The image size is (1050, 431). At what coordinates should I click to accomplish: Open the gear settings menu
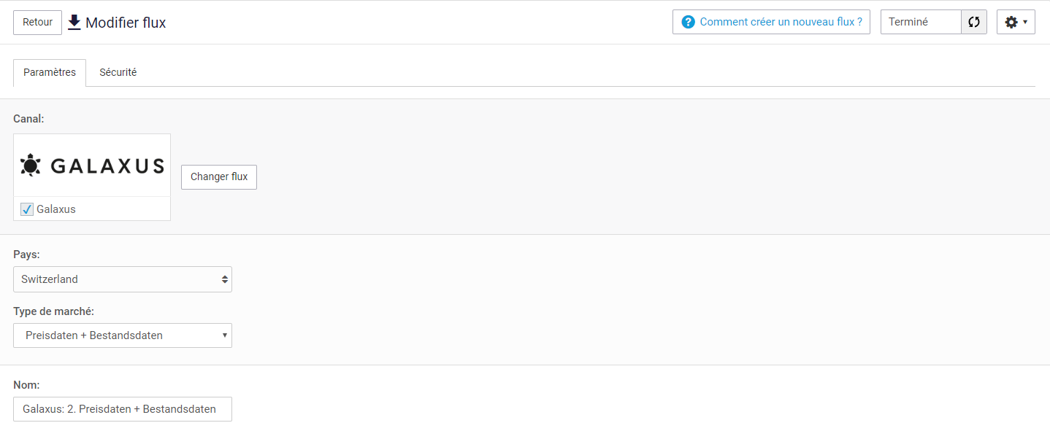1016,22
